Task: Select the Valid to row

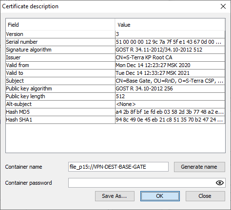Action: tap(115, 73)
